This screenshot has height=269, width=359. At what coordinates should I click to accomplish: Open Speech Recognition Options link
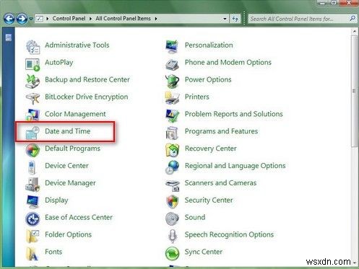click(x=229, y=234)
